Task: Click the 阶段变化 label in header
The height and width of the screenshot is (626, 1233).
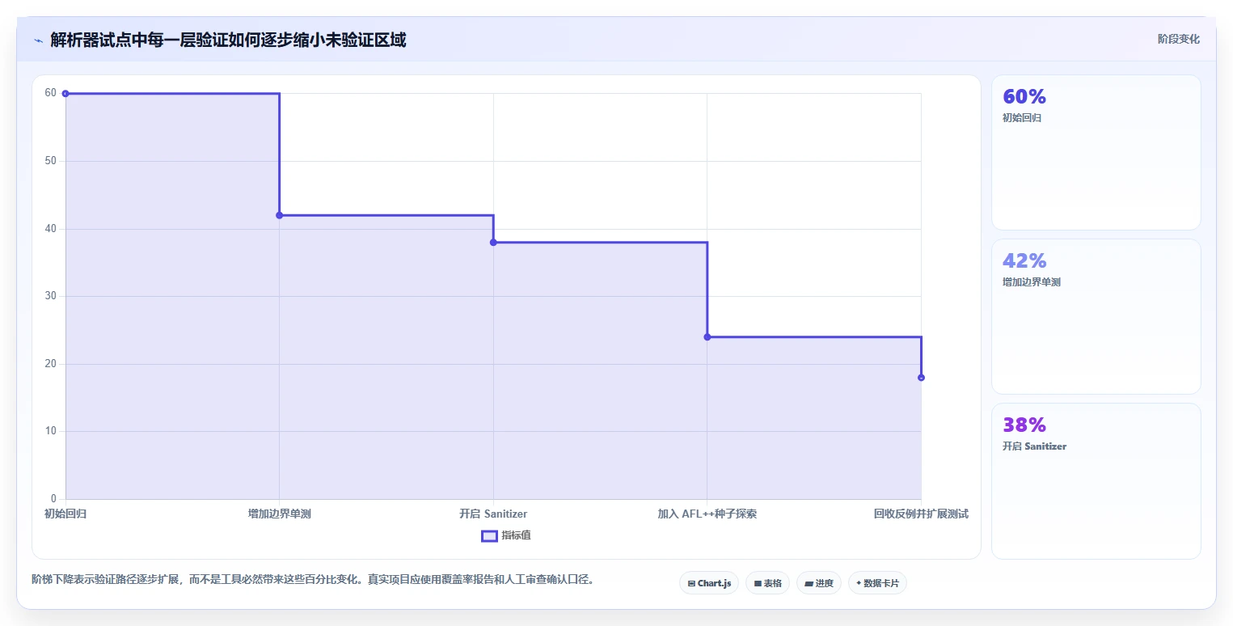Action: point(1178,39)
